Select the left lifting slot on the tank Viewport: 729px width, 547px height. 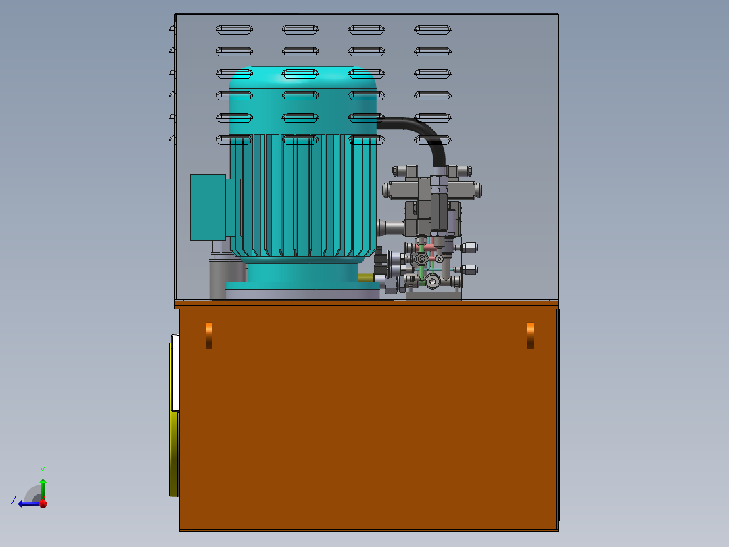click(x=209, y=335)
